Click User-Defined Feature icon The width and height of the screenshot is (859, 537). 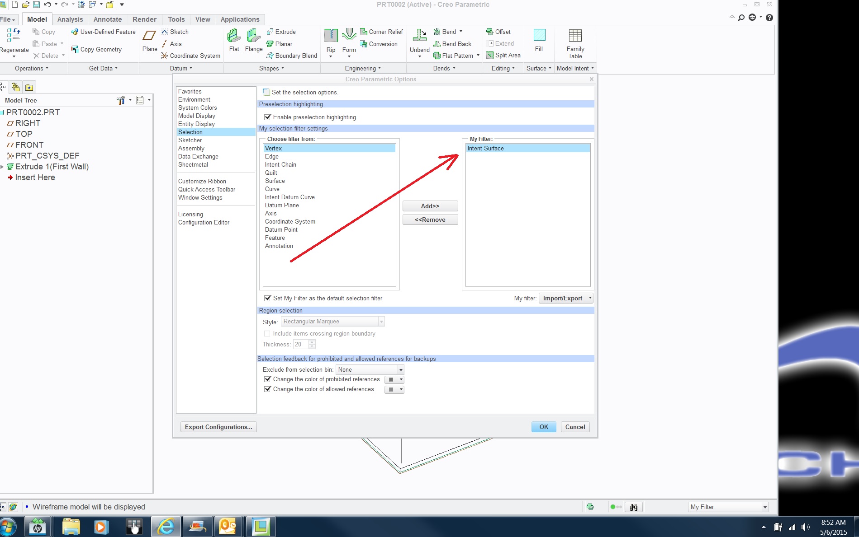[x=75, y=32]
